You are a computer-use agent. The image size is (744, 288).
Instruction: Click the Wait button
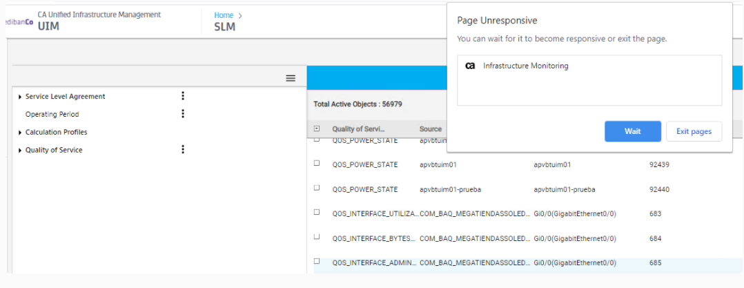pyautogui.click(x=632, y=131)
